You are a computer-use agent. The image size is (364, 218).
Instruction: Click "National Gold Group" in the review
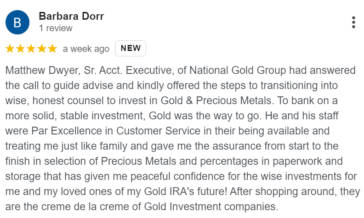pos(238,70)
